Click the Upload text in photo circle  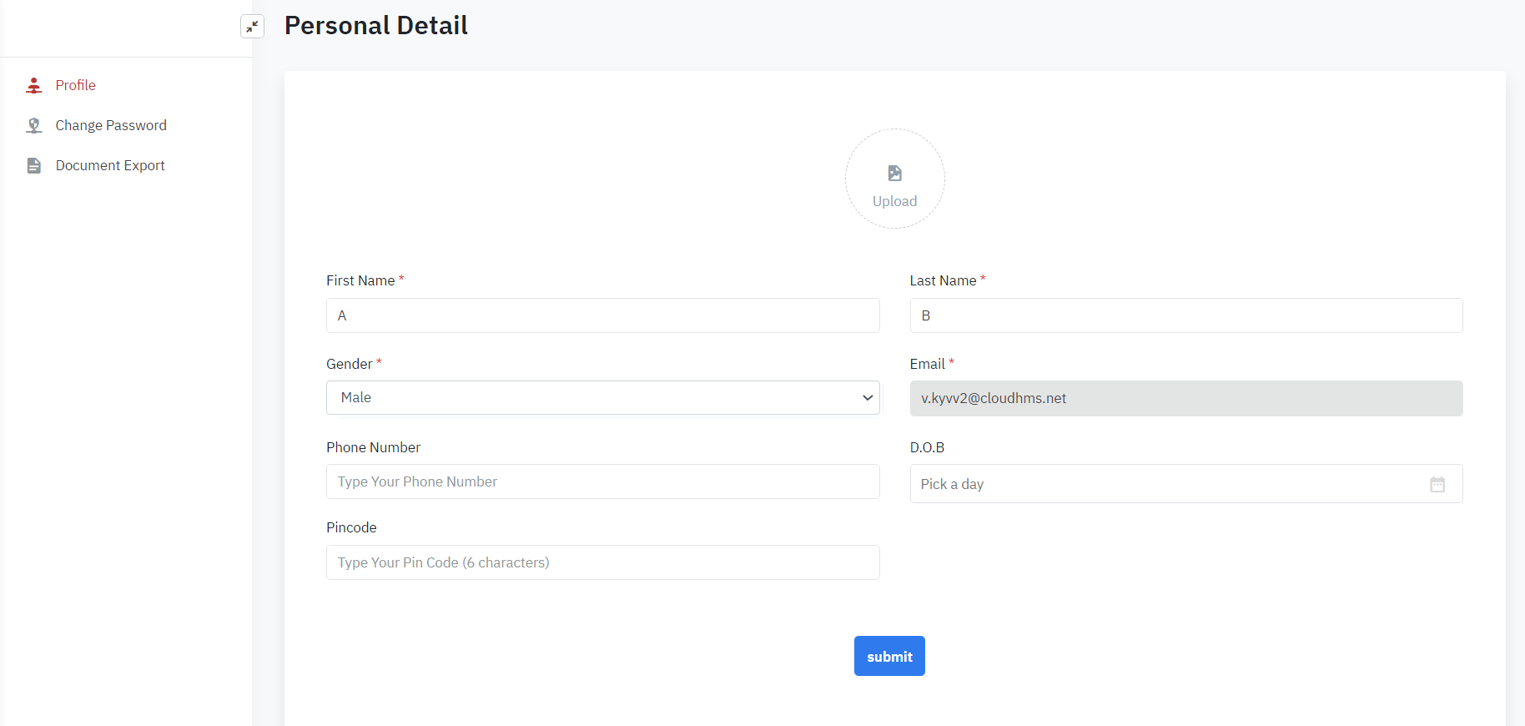pos(894,201)
